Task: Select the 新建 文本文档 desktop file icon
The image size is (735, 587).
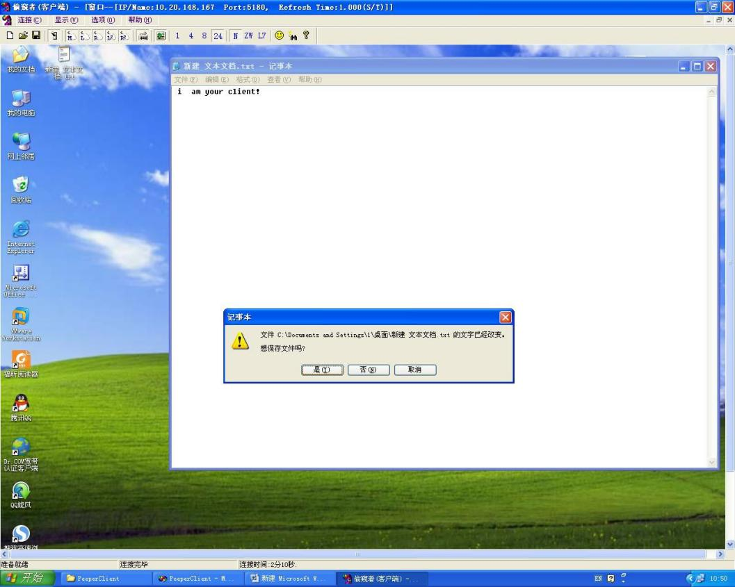Action: pos(64,63)
